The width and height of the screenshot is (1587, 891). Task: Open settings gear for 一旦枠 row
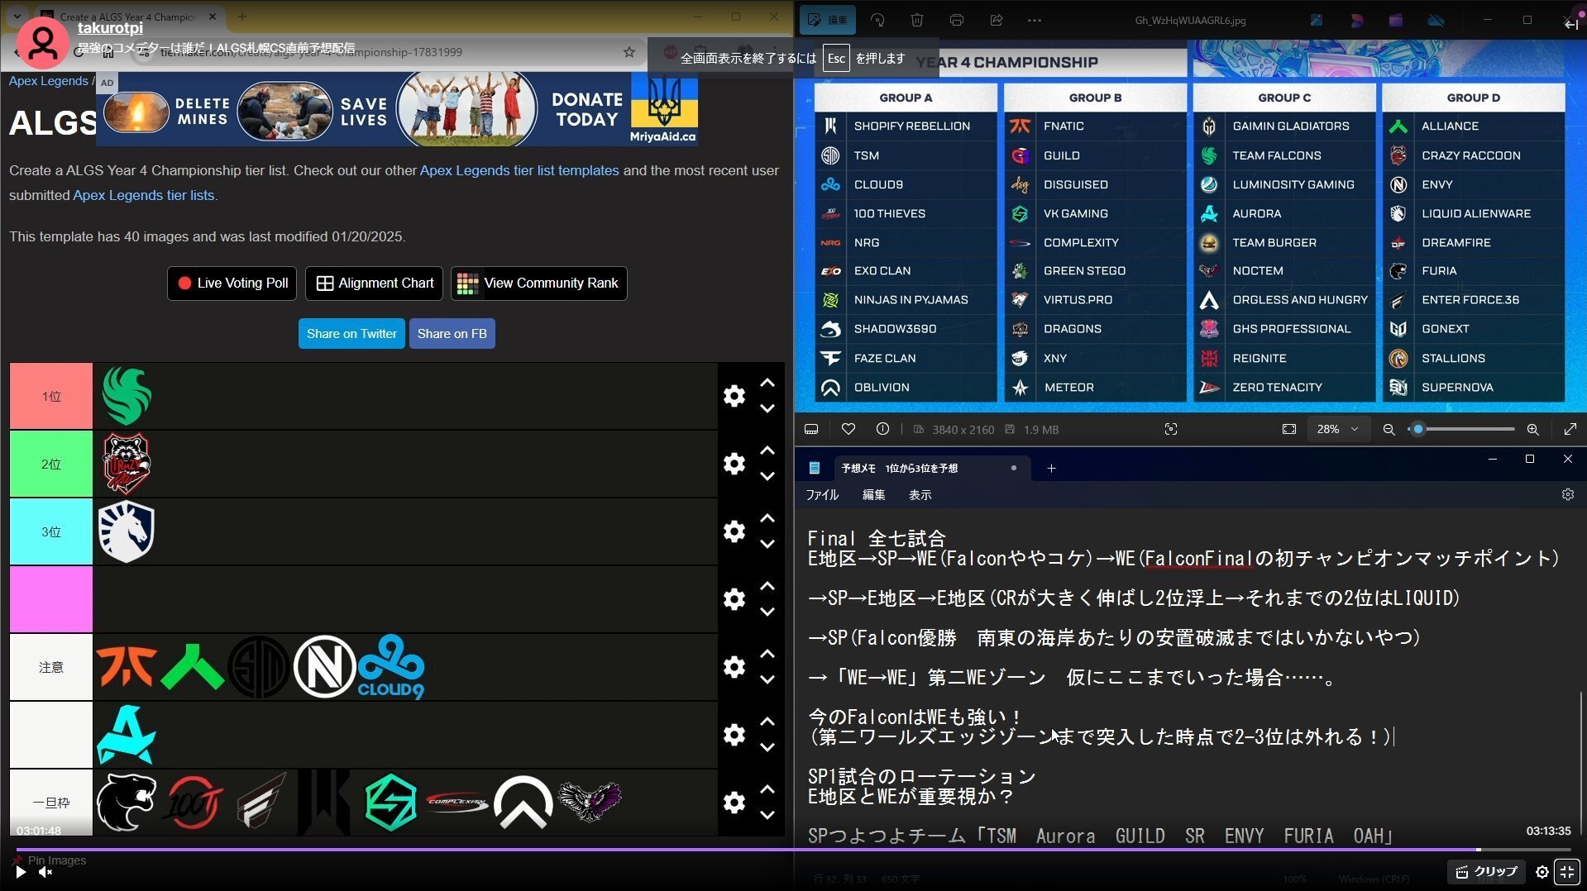734,803
